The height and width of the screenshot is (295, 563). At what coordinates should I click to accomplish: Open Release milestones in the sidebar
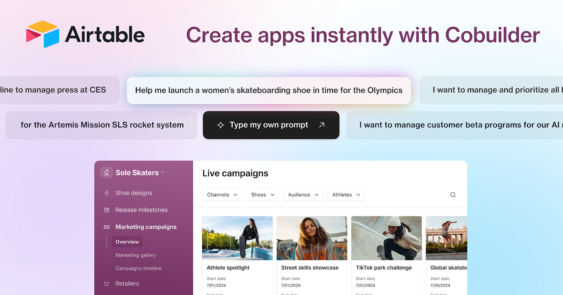tap(142, 210)
